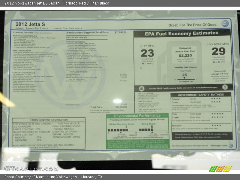Viewport: 240px width, 180px height.
Task: Click the 'Great. For The Price Of Good.' slogan
Action: 193,25
